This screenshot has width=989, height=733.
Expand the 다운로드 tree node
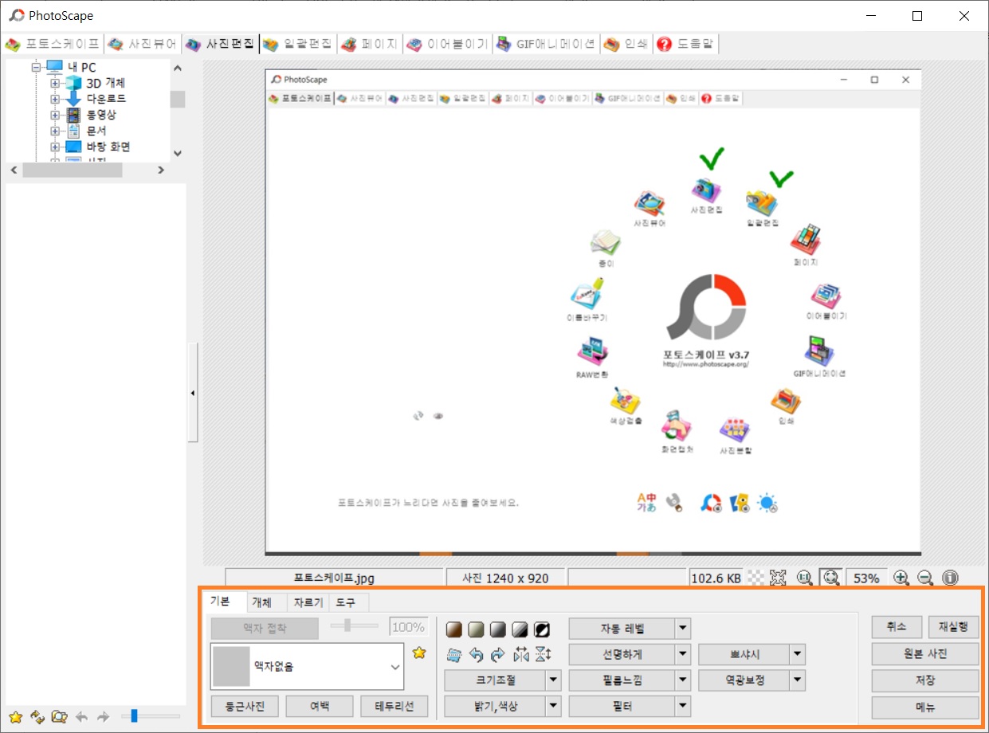coord(55,99)
